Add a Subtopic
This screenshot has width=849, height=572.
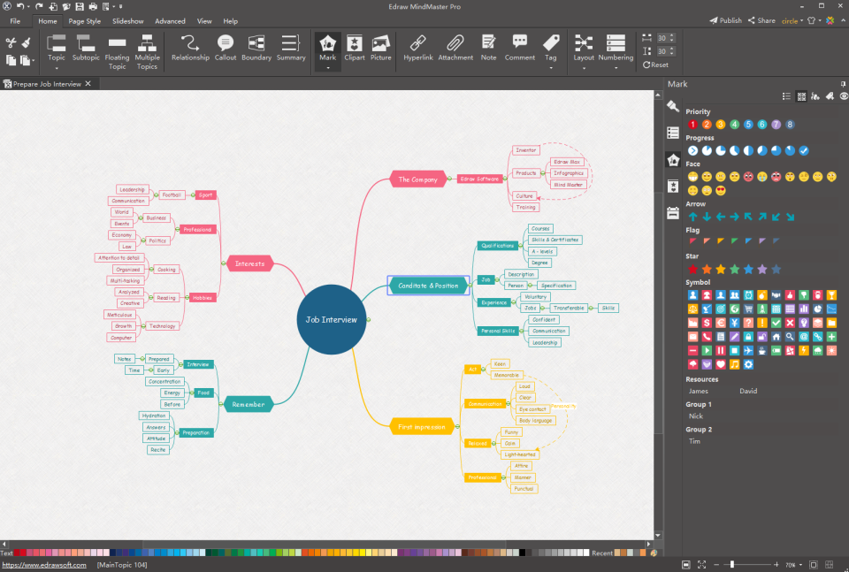coord(86,48)
